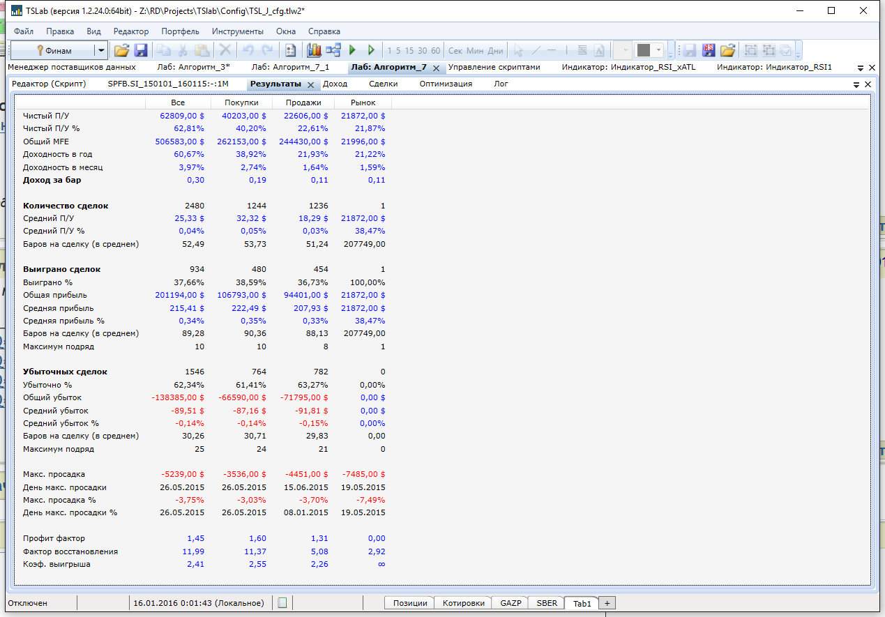The width and height of the screenshot is (885, 617).
Task: Click the bar chart icon in toolbar
Action: pyautogui.click(x=315, y=50)
